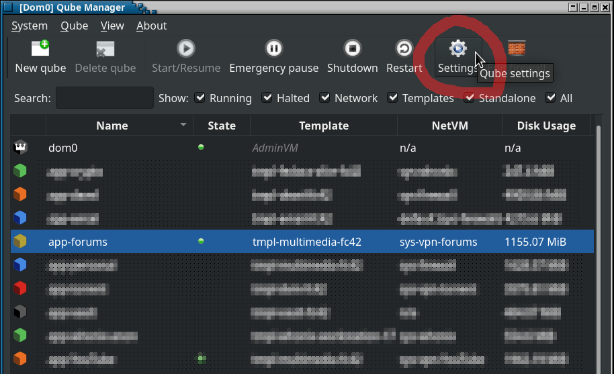Toggle the Halted filter checkbox

(x=267, y=98)
